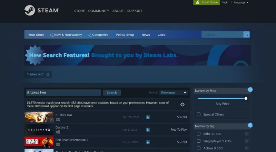Click the Dec 5, 2019 release date
This screenshot has height=152, width=276.
130,142
